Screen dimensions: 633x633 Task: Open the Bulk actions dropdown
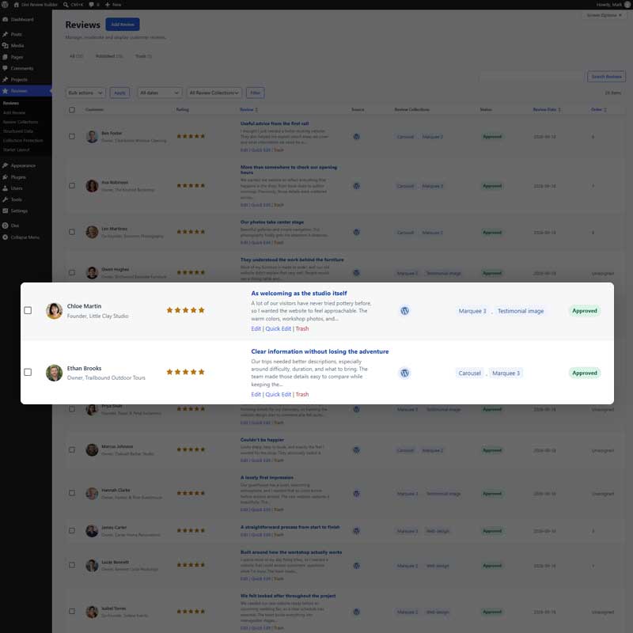[85, 93]
